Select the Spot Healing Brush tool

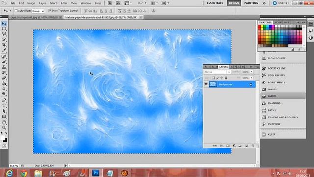point(4,57)
